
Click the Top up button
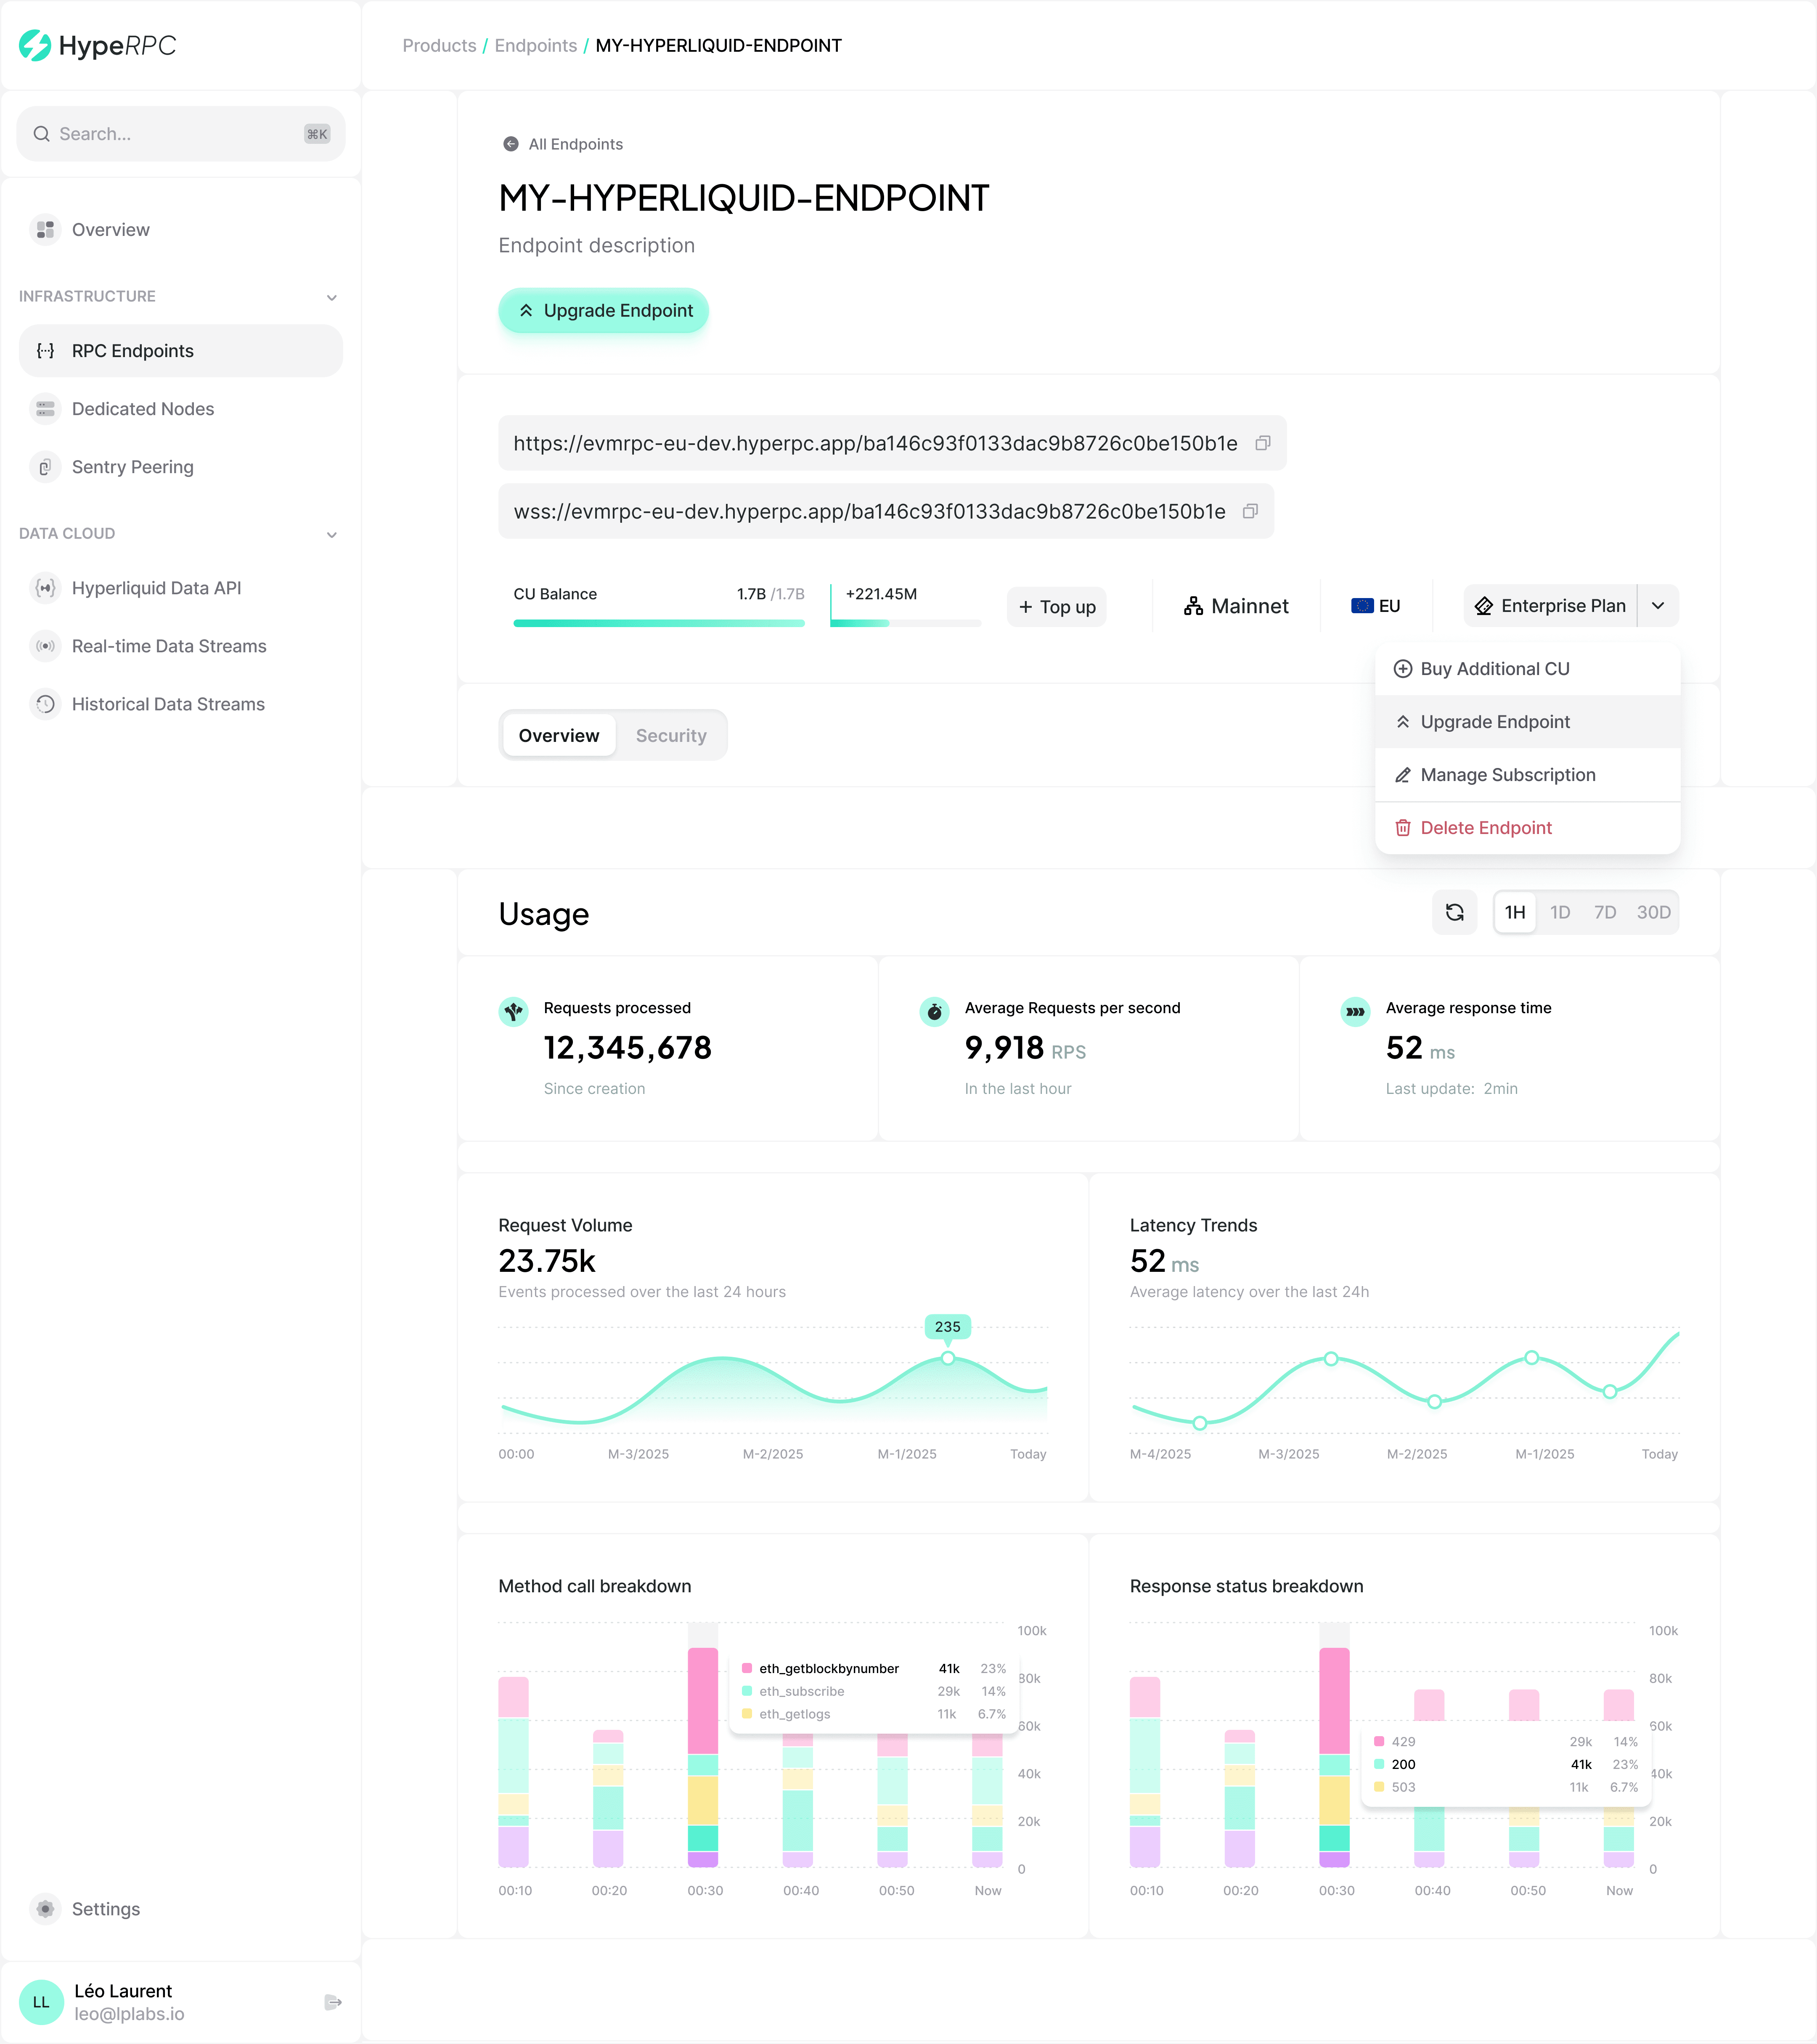1057,607
